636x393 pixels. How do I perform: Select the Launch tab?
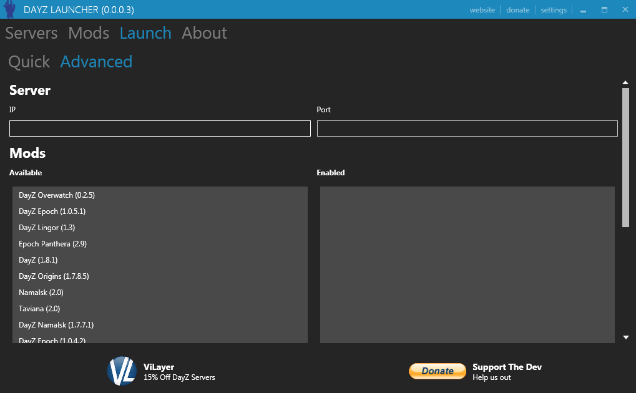(x=145, y=33)
